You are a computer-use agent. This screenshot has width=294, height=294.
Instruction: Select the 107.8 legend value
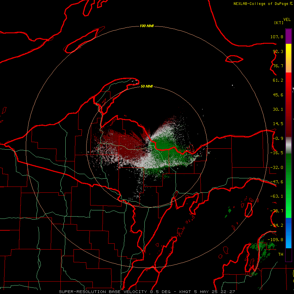pos(277,37)
